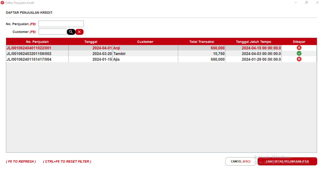Select sale JL/001062403201159/002
The width and height of the screenshot is (323, 170).
coord(29,54)
